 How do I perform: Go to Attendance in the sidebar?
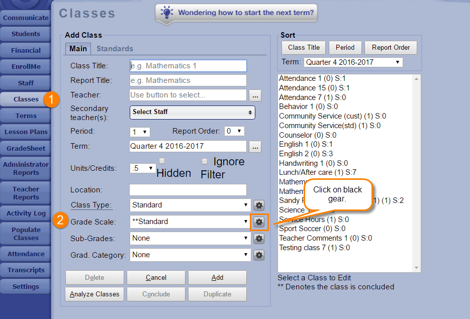(x=26, y=254)
